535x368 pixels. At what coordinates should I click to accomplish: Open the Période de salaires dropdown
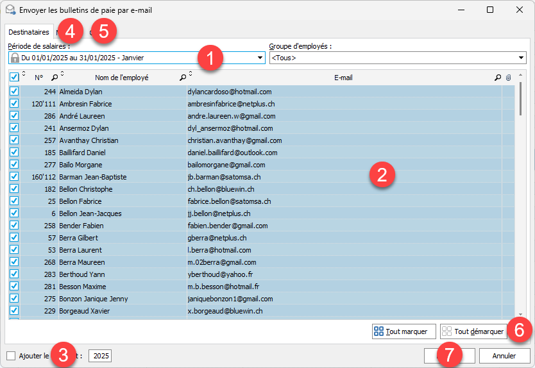point(260,58)
